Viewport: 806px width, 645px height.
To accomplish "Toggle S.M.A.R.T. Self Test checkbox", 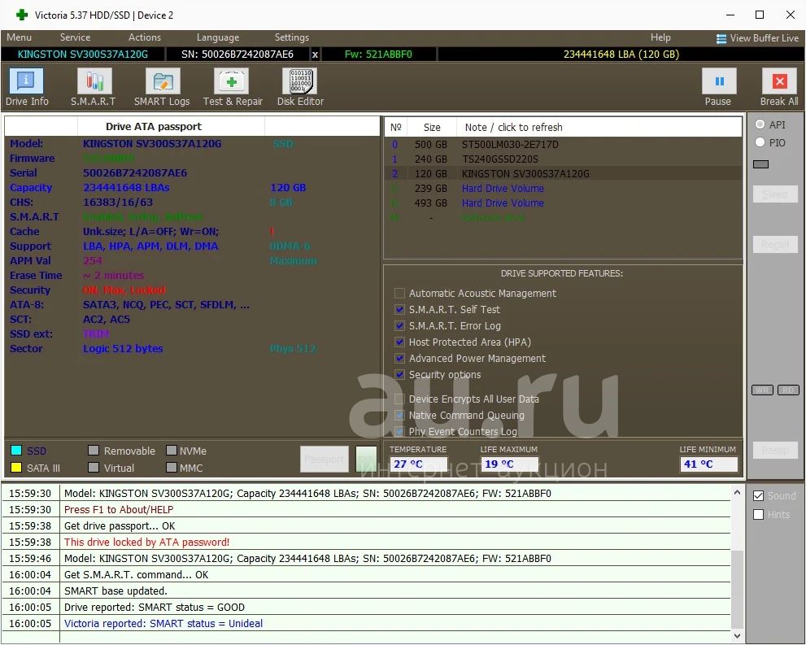I will (399, 309).
